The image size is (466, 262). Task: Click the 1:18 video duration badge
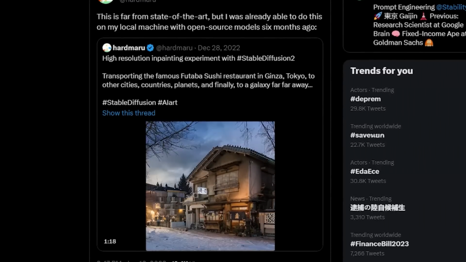coord(110,242)
